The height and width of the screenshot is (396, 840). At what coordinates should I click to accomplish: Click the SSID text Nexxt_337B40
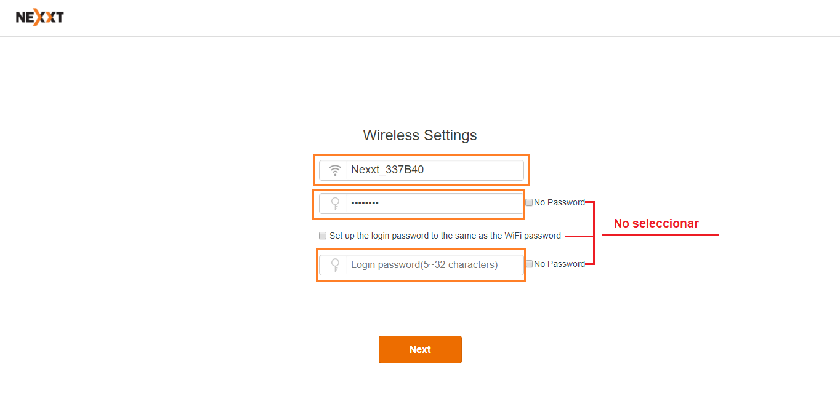coord(387,170)
